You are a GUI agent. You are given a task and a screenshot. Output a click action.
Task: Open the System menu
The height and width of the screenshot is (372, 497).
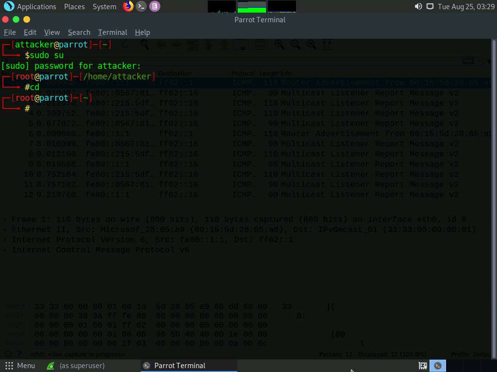tap(104, 6)
